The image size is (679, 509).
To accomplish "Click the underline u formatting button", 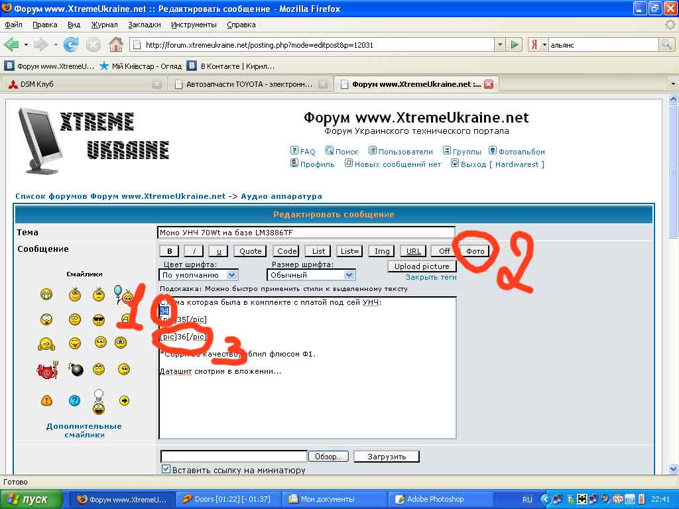I will (219, 251).
